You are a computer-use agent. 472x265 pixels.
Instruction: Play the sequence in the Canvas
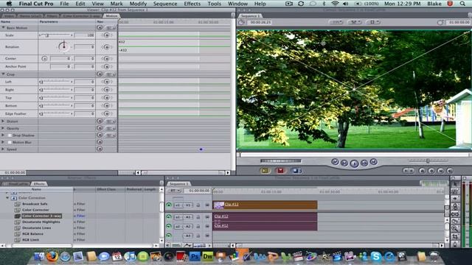(354, 163)
